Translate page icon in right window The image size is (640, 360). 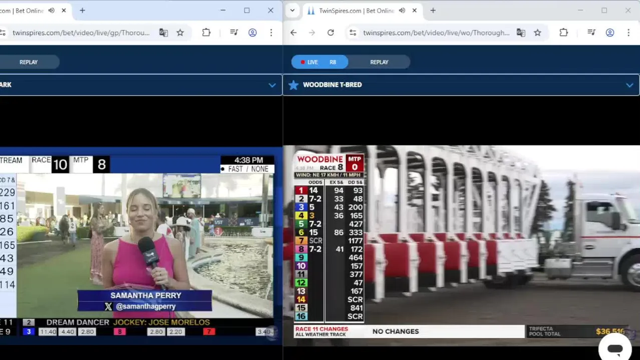click(x=521, y=32)
